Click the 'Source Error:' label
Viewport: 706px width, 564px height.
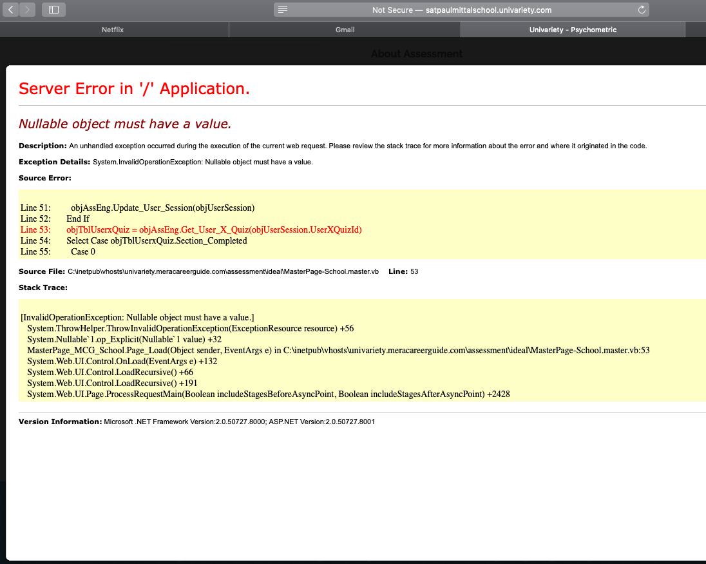[x=45, y=178]
